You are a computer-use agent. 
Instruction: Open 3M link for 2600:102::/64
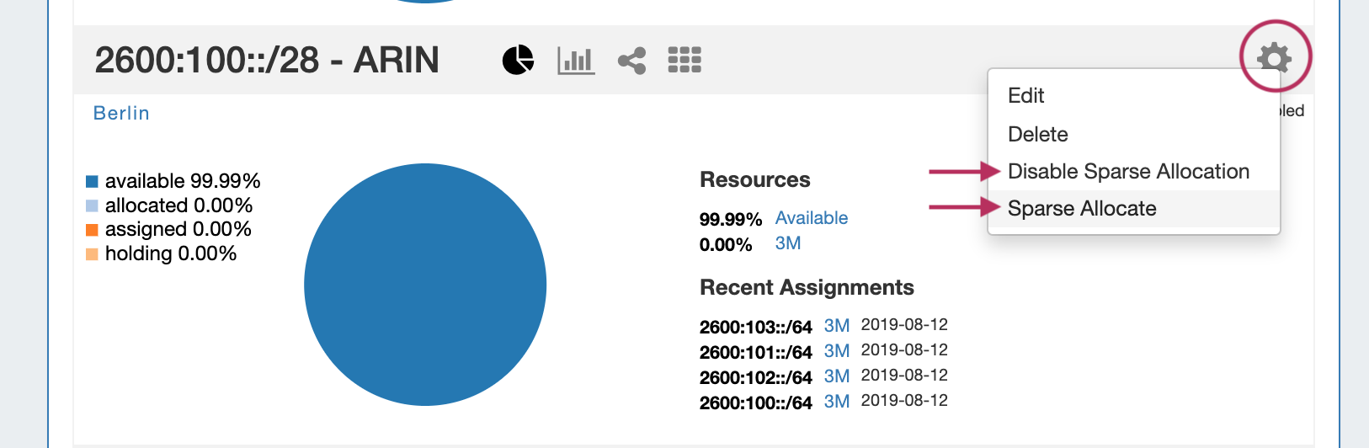point(836,376)
